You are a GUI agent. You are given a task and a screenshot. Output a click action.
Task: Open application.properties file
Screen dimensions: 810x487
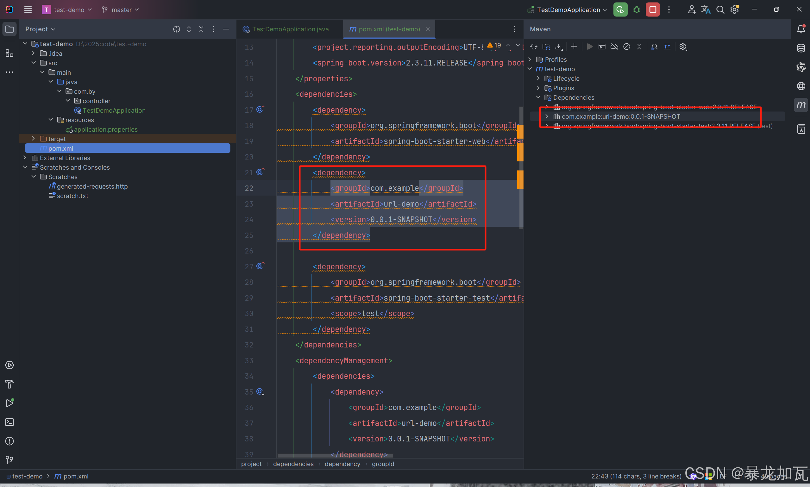(105, 129)
